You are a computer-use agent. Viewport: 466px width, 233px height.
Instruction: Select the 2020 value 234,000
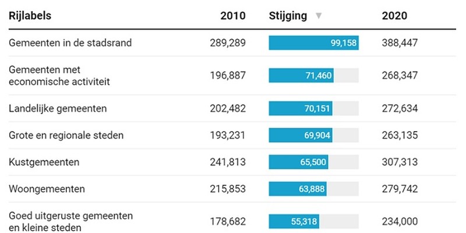pyautogui.click(x=400, y=221)
